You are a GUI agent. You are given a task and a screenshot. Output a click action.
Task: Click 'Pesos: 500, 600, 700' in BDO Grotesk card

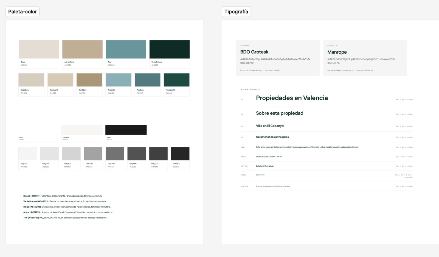[273, 70]
